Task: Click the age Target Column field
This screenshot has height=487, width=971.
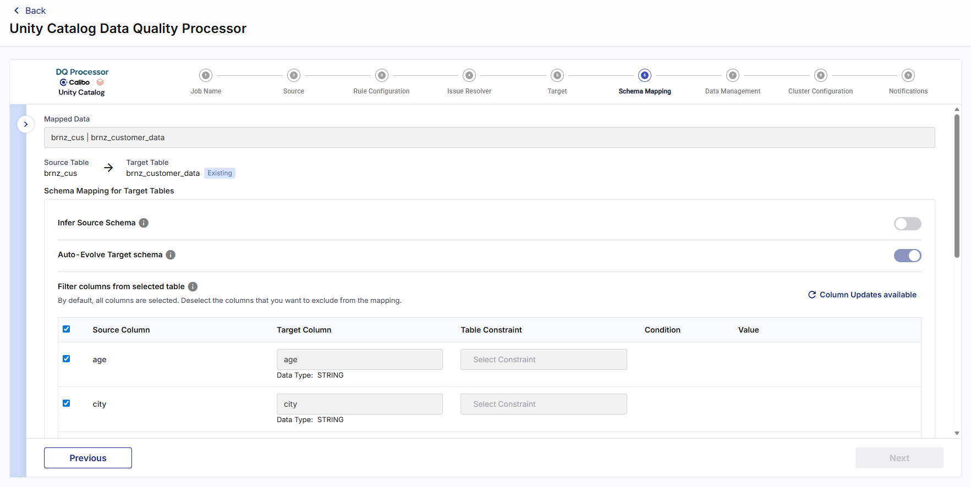Action: click(x=360, y=359)
